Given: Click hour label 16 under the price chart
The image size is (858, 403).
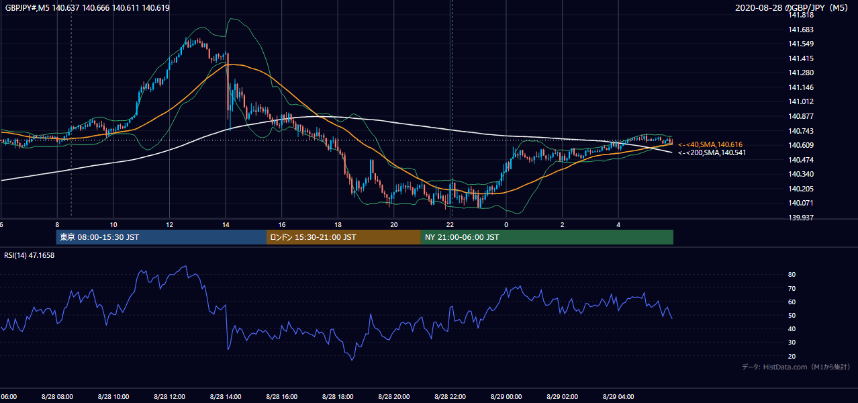Looking at the screenshot, I should click(x=282, y=225).
